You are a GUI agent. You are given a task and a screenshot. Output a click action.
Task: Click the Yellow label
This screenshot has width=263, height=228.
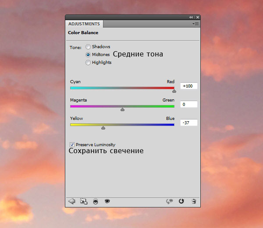[x=76, y=118]
